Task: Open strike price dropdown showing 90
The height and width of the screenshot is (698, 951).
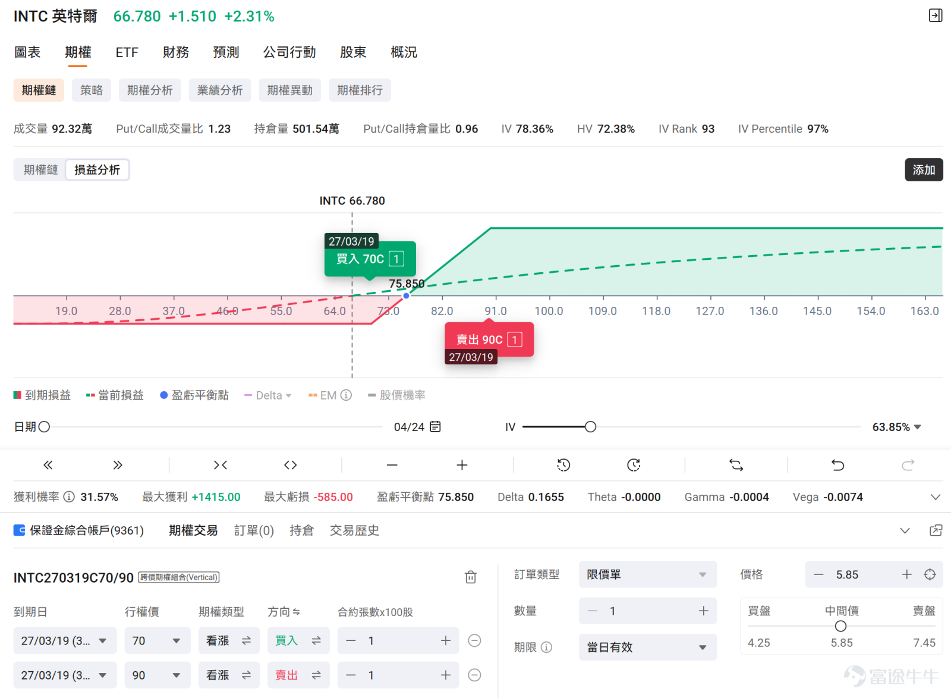Action: (x=158, y=675)
